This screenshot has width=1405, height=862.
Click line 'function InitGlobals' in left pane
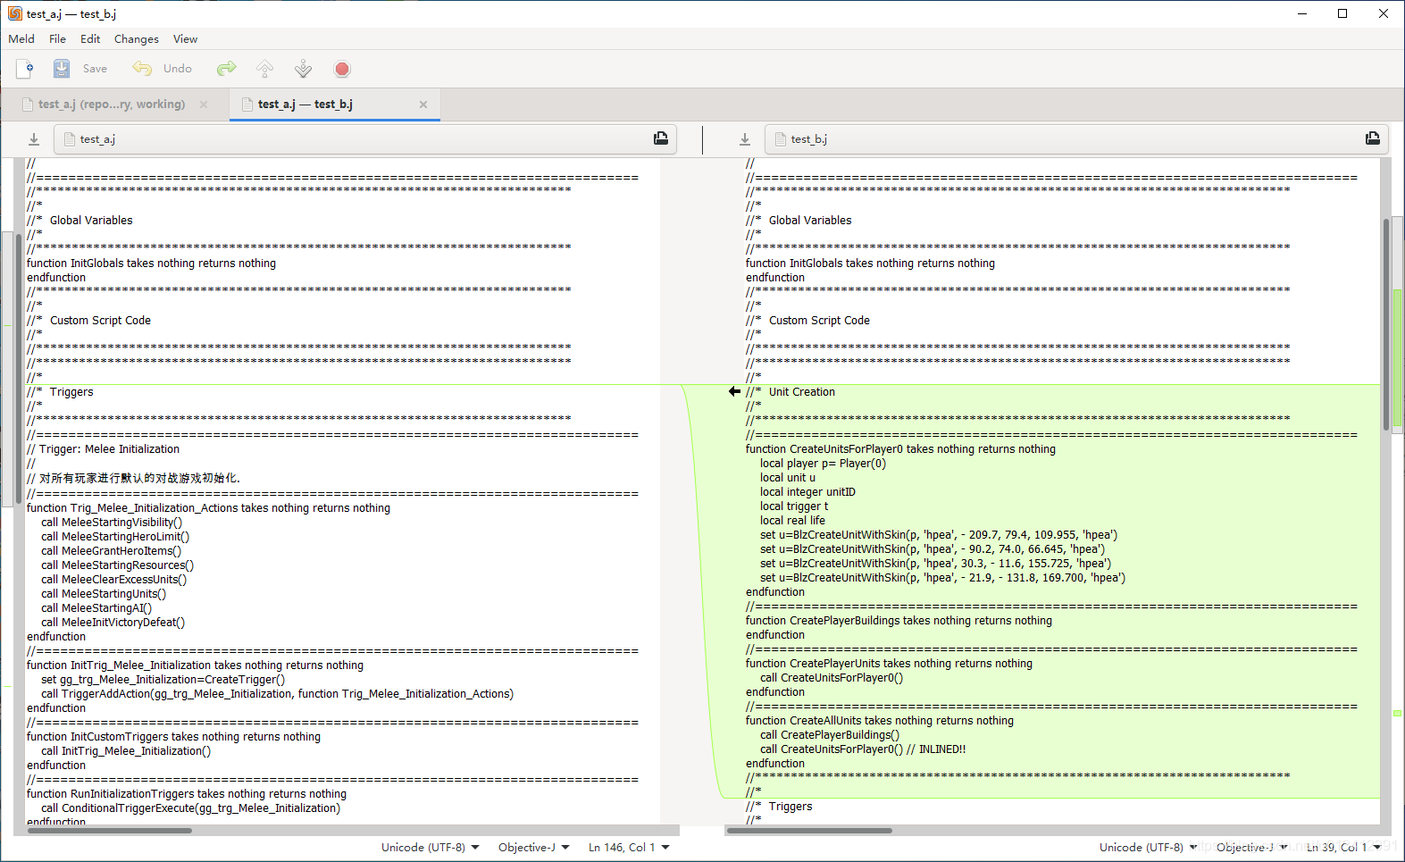click(x=151, y=264)
